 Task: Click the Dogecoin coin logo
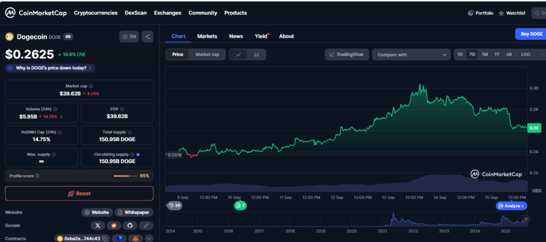point(10,37)
